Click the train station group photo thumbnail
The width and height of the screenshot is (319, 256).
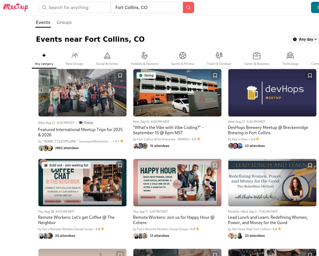(x=82, y=93)
